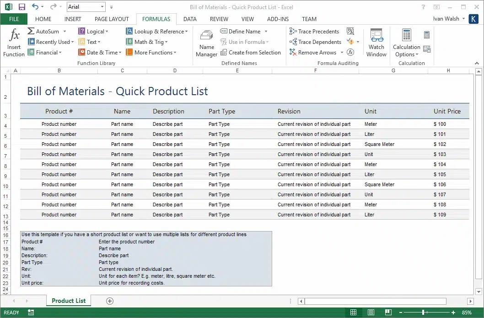Open Math & Trig functions icon

129,42
